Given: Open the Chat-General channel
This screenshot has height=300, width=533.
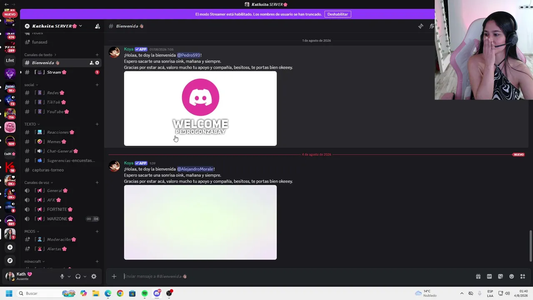Looking at the screenshot, I should pyautogui.click(x=61, y=151).
